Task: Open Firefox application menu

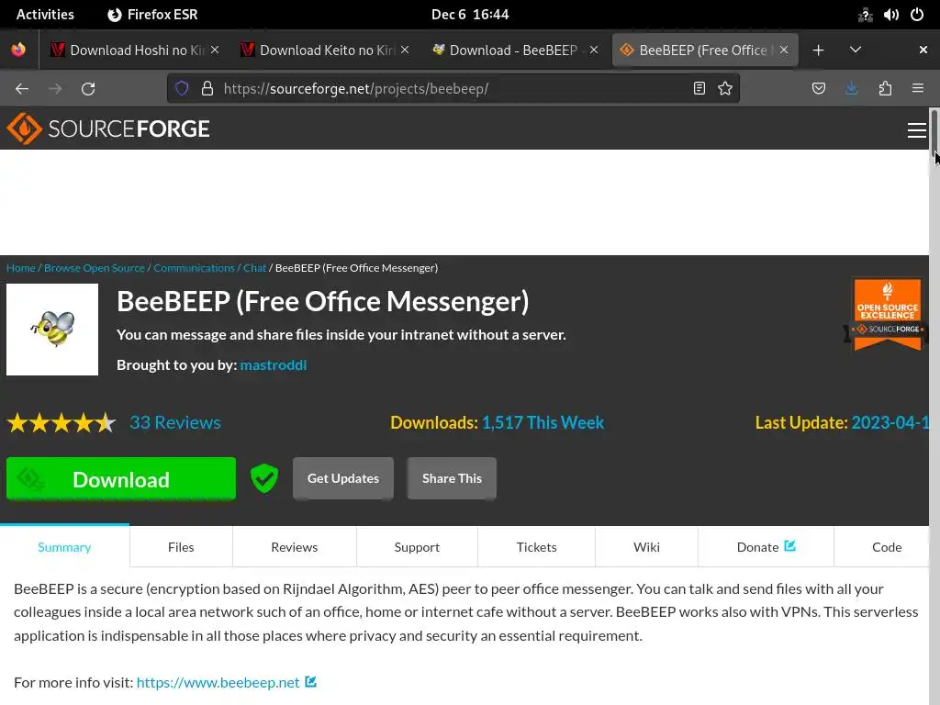Action: (x=918, y=89)
